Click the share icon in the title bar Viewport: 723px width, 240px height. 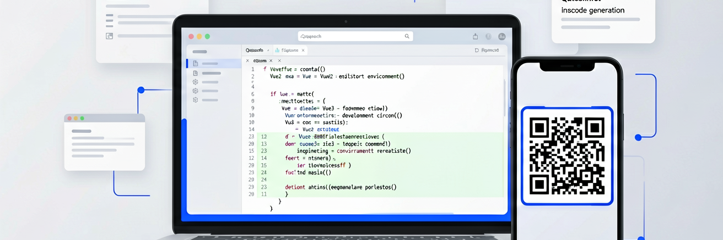click(x=475, y=36)
